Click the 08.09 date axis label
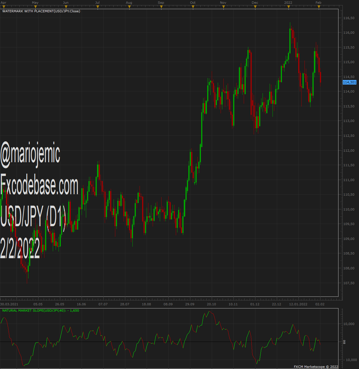The image size is (359, 369). click(x=168, y=304)
